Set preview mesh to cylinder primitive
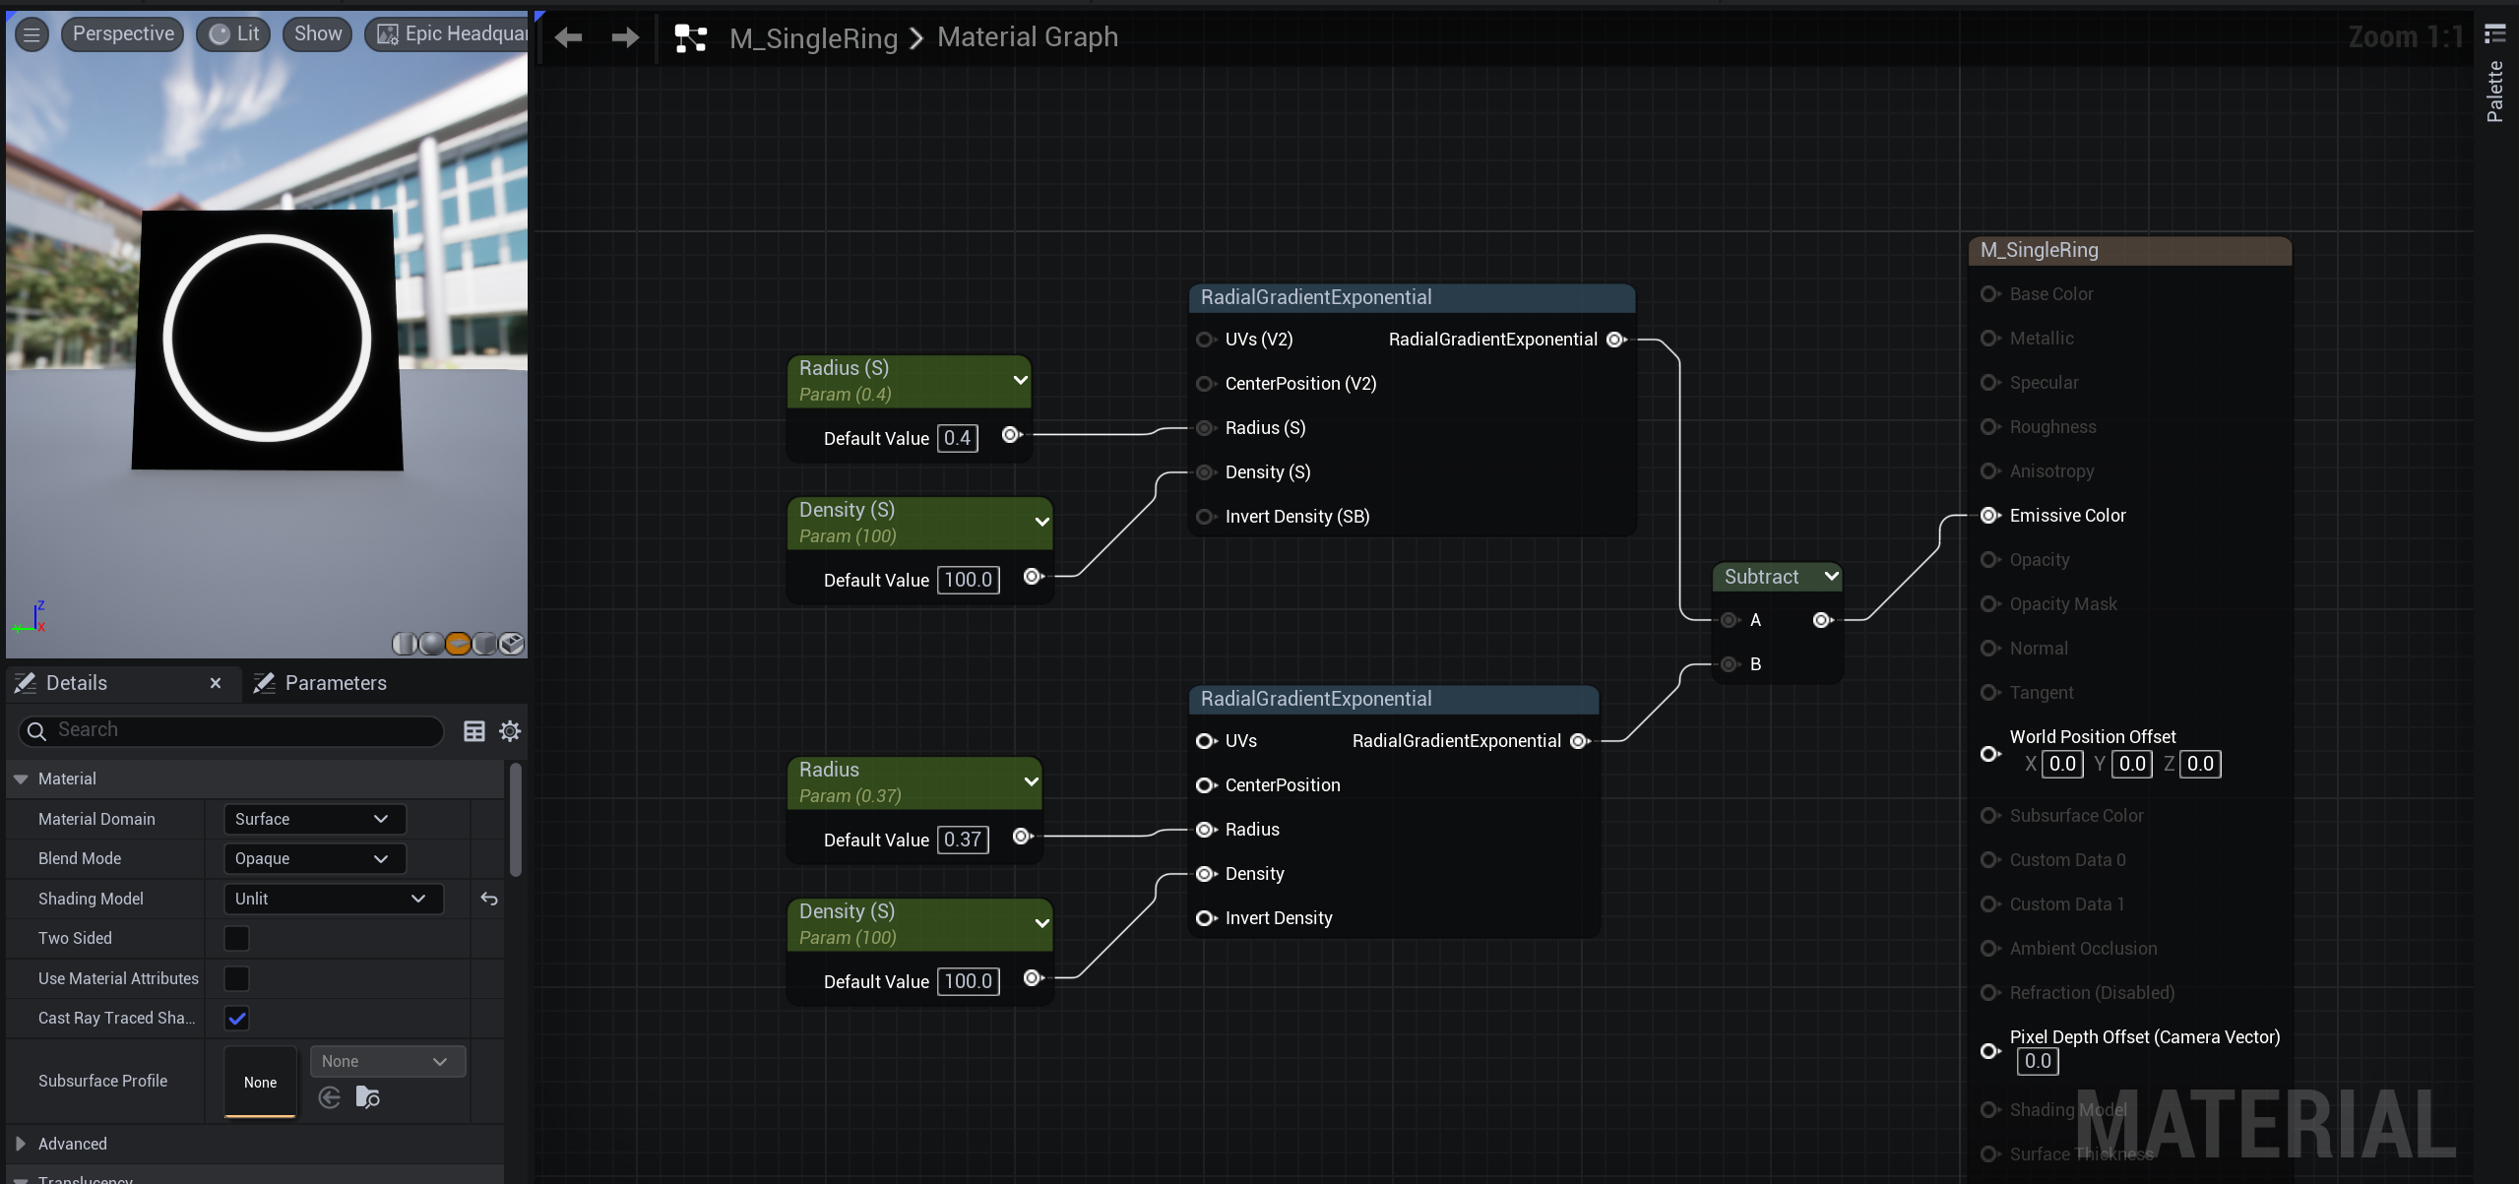This screenshot has width=2519, height=1184. pos(404,644)
